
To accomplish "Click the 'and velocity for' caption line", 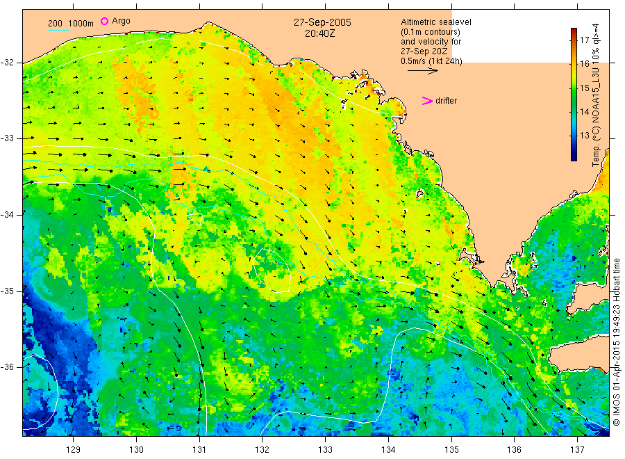I will (x=431, y=42).
